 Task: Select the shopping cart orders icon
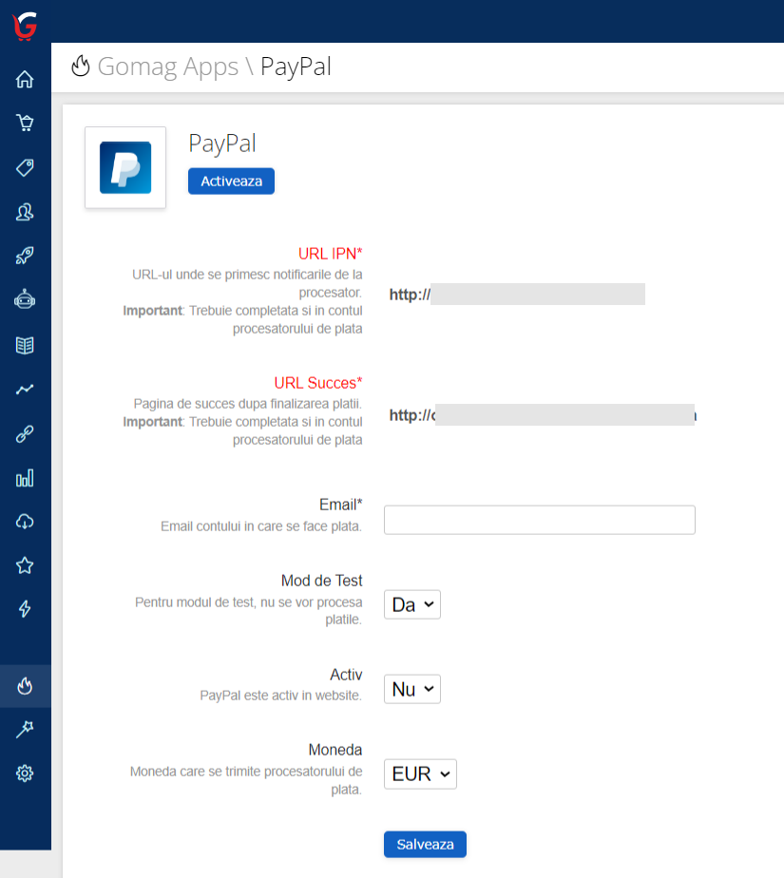(25, 123)
